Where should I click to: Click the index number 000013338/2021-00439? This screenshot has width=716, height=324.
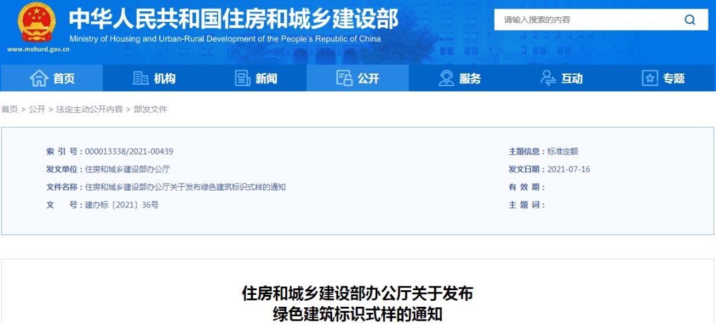click(129, 152)
